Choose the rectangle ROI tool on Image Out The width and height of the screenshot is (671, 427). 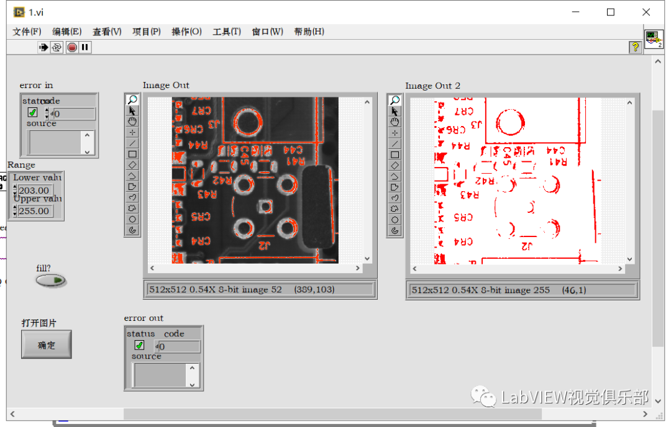pyautogui.click(x=132, y=154)
